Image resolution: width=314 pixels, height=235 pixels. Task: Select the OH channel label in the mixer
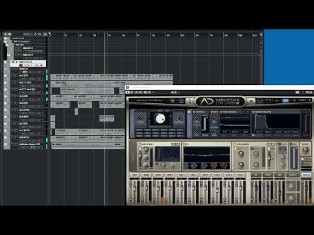pos(256,175)
